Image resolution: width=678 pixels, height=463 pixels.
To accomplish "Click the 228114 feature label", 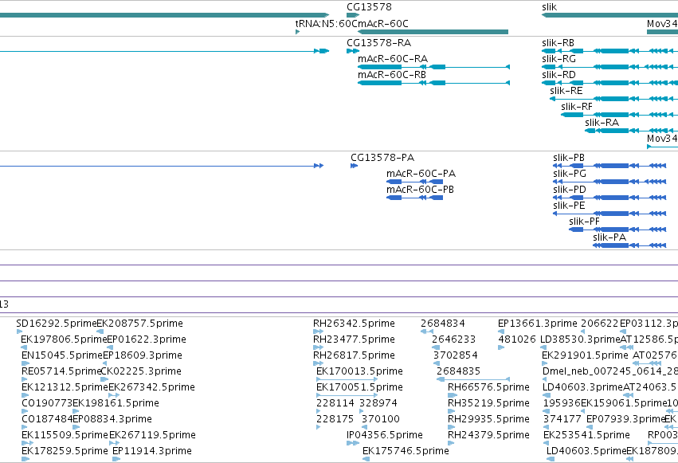I will pyautogui.click(x=335, y=403).
